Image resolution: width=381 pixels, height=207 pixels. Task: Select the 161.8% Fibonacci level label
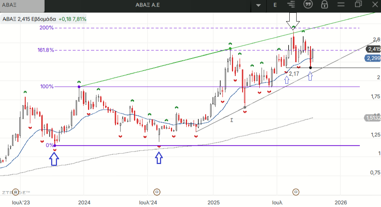click(x=45, y=50)
